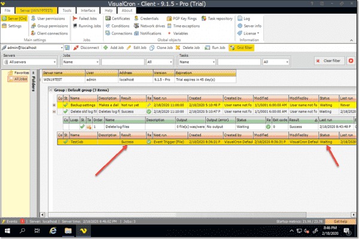Collapse the Delete old log files row
Image resolution: width=359 pixels, height=239 pixels.
tap(54, 112)
